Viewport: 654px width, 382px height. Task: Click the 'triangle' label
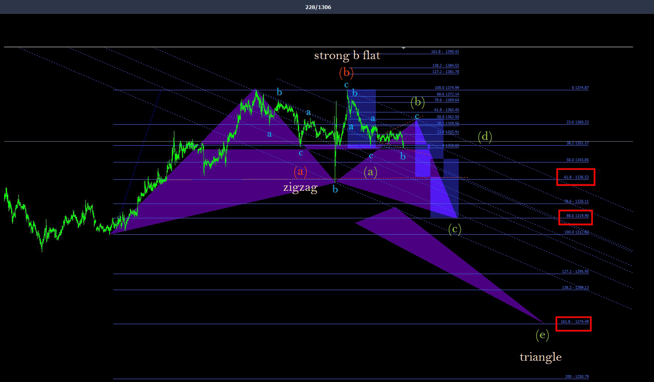tap(541, 357)
